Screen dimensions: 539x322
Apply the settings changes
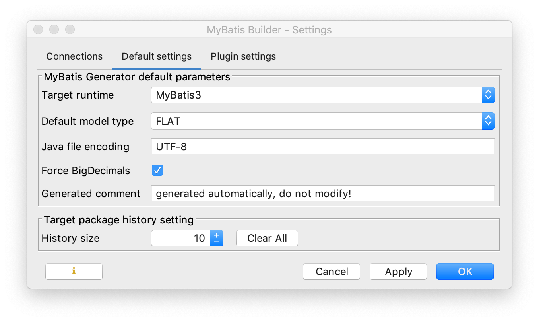coord(398,272)
